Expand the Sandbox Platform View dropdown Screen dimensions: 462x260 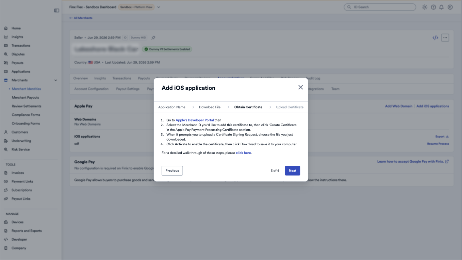click(159, 7)
